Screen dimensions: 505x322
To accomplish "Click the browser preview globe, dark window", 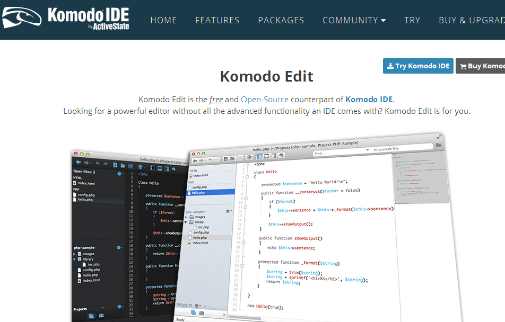I will point(140,167).
